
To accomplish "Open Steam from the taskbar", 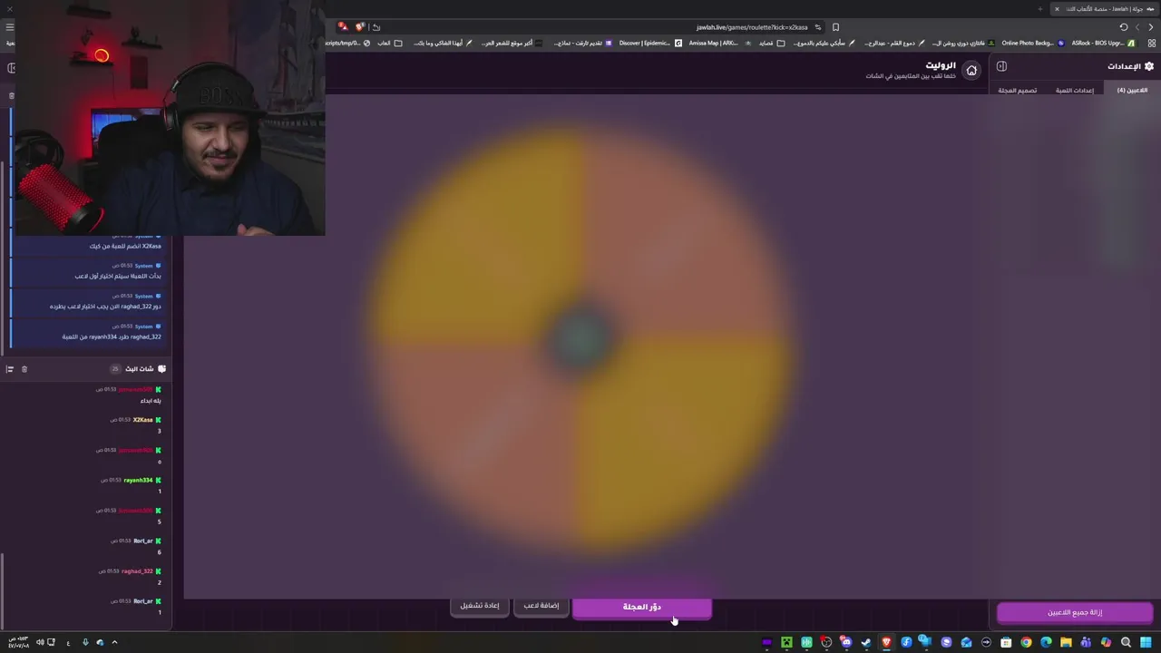I will pos(865,642).
